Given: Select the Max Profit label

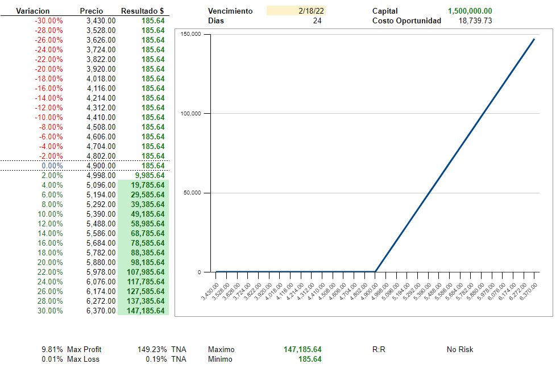Looking at the screenshot, I should (84, 349).
